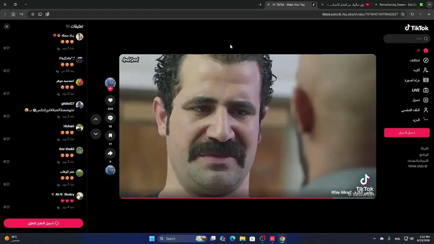Share the video with the arrow icon
The width and height of the screenshot is (434, 244).
point(110,153)
